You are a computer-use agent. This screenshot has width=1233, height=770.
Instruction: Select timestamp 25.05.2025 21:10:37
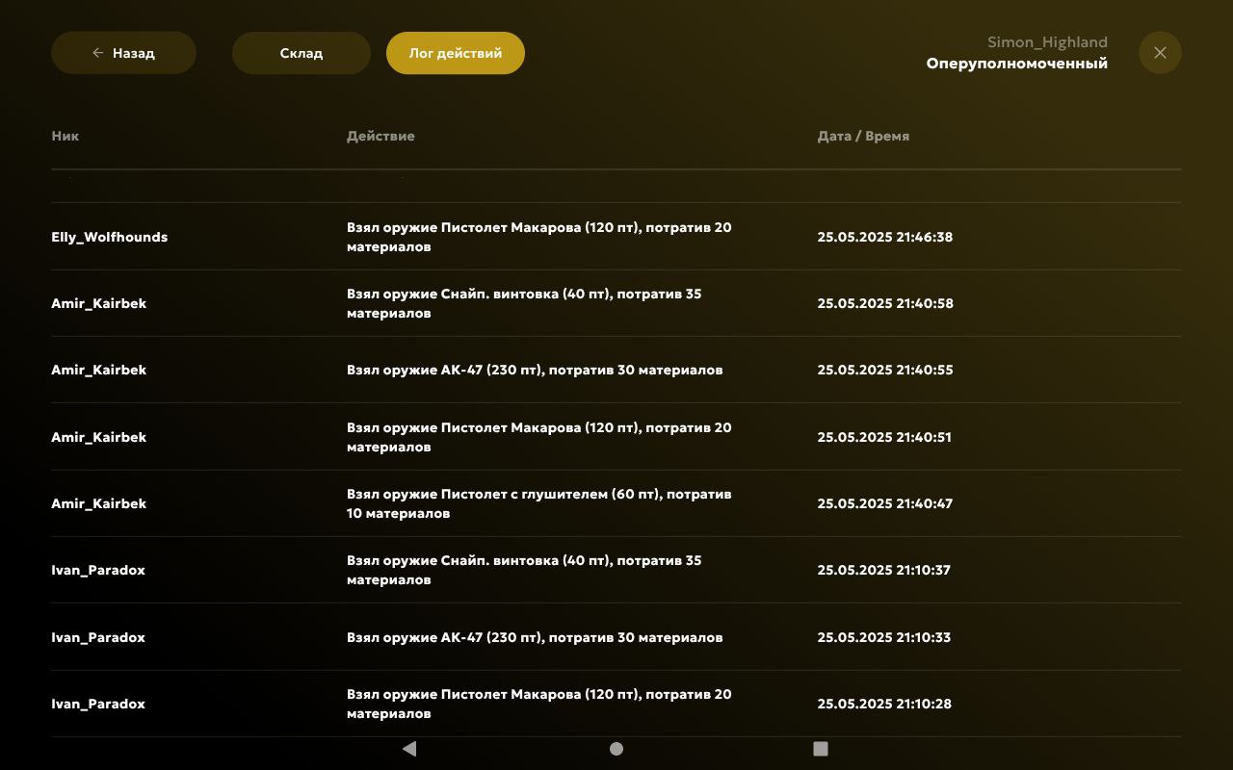click(884, 570)
